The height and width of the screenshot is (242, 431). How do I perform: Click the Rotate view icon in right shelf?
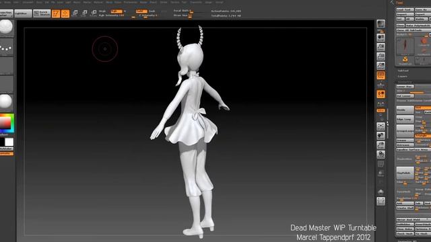point(380,154)
